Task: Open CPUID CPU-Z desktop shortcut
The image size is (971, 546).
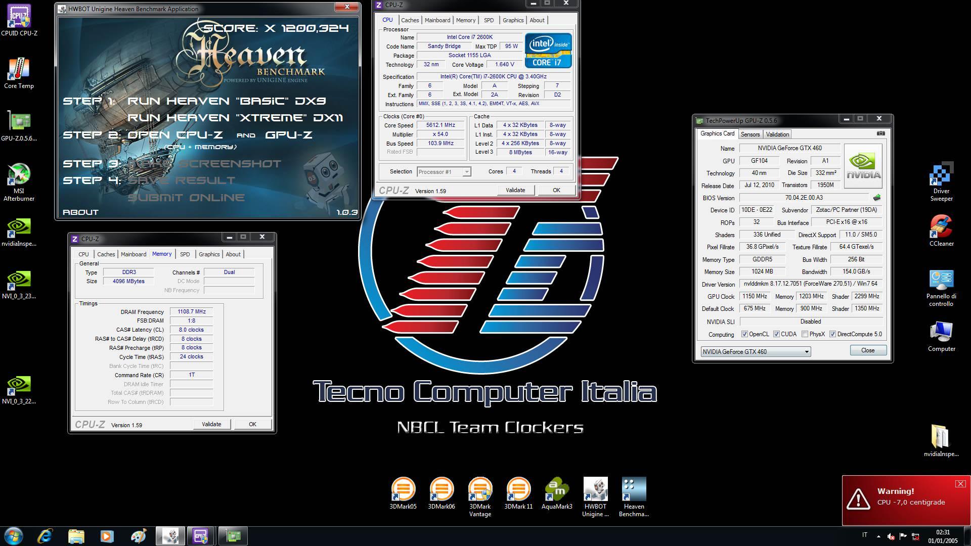Action: pyautogui.click(x=19, y=21)
